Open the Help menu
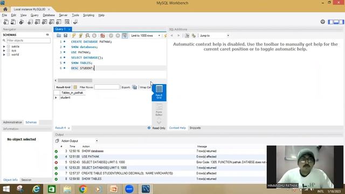The image size is (345, 194). coord(101,15)
